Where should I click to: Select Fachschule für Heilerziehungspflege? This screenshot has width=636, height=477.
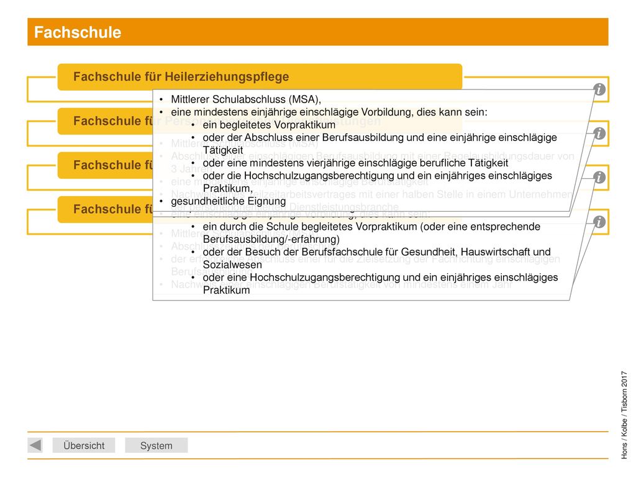tap(260, 76)
